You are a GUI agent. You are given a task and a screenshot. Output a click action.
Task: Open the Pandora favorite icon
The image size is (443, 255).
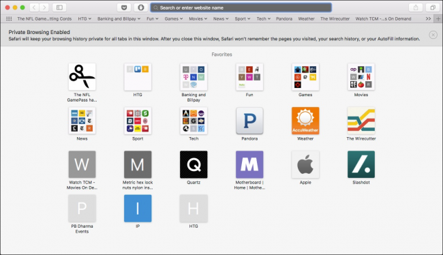pos(249,121)
